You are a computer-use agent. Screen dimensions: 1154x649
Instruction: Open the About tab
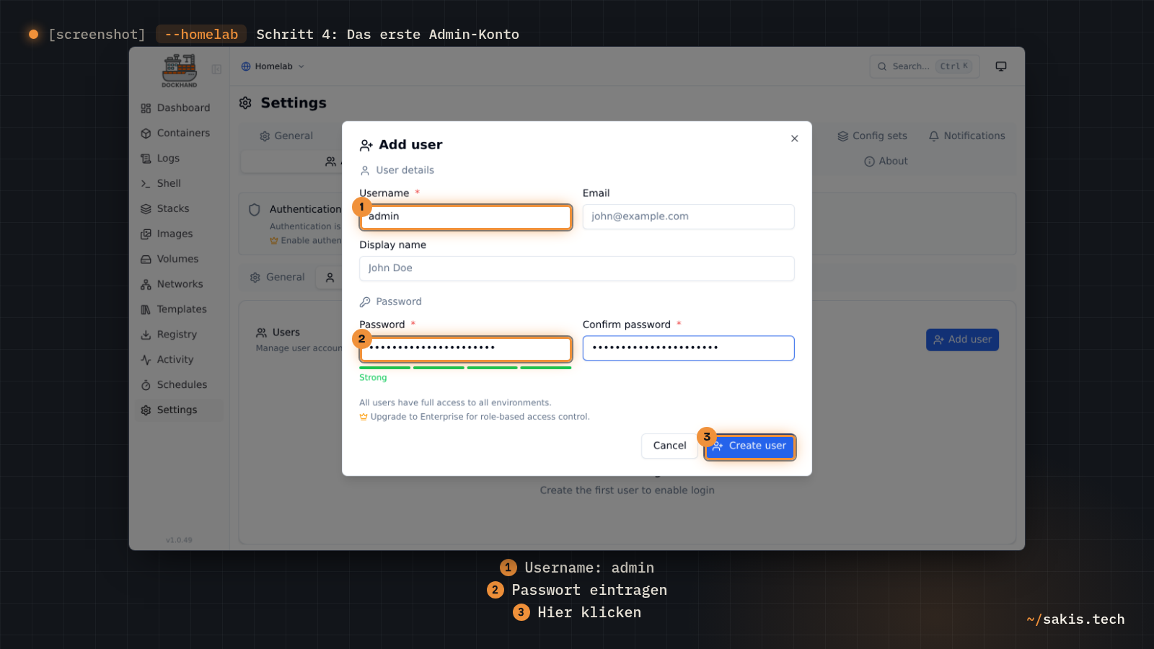[x=886, y=162]
